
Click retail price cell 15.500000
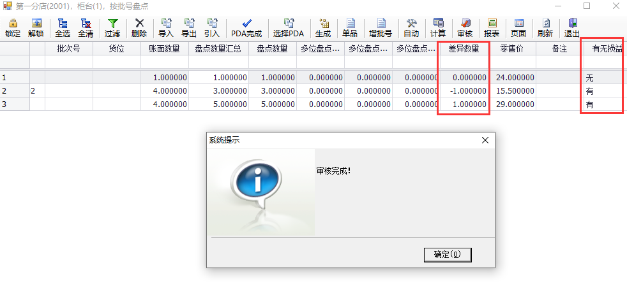512,91
